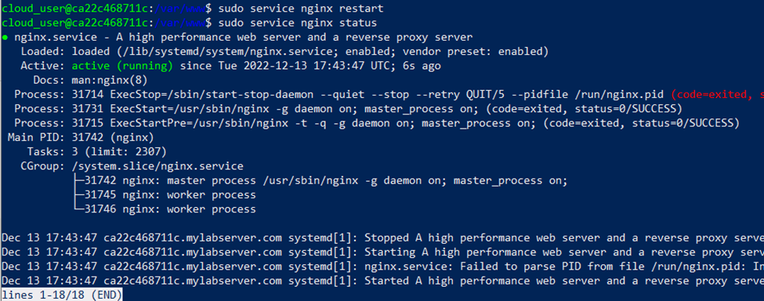Screen dimensions: 764x301
Task: Click the CGroup /system.slice/nginx.service path
Action: (x=158, y=166)
